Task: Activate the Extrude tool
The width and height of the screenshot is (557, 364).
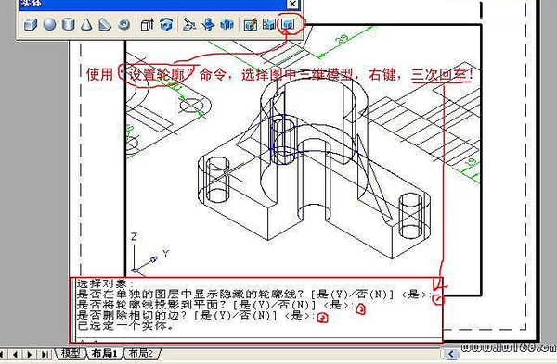Action: (x=147, y=24)
